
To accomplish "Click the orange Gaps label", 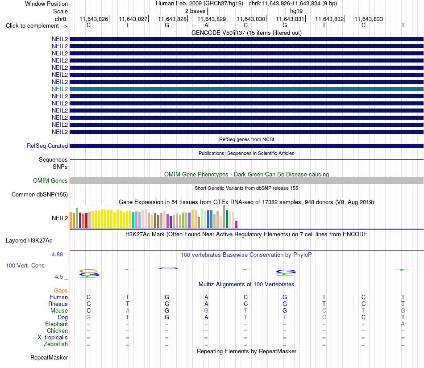I will point(61,291).
